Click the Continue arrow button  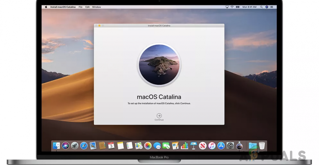click(159, 116)
